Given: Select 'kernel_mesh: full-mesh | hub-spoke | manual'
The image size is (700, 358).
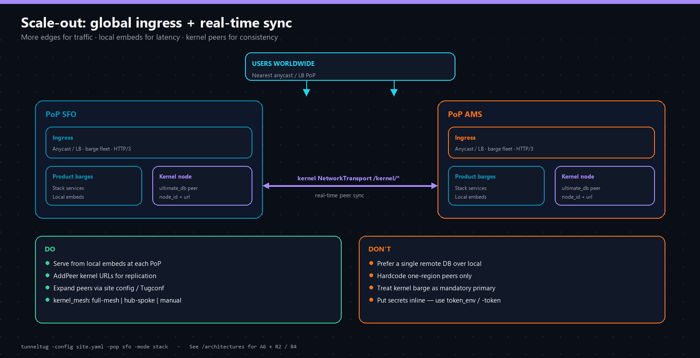Looking at the screenshot, I should point(117,300).
